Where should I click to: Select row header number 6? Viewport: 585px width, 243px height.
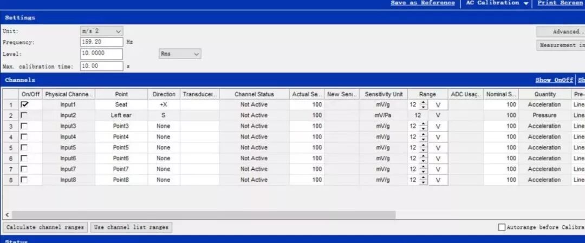(x=10, y=159)
